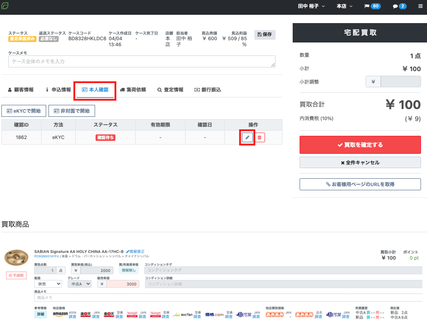Click the SABIAN cymbal product thumbnail

[x=16, y=257]
